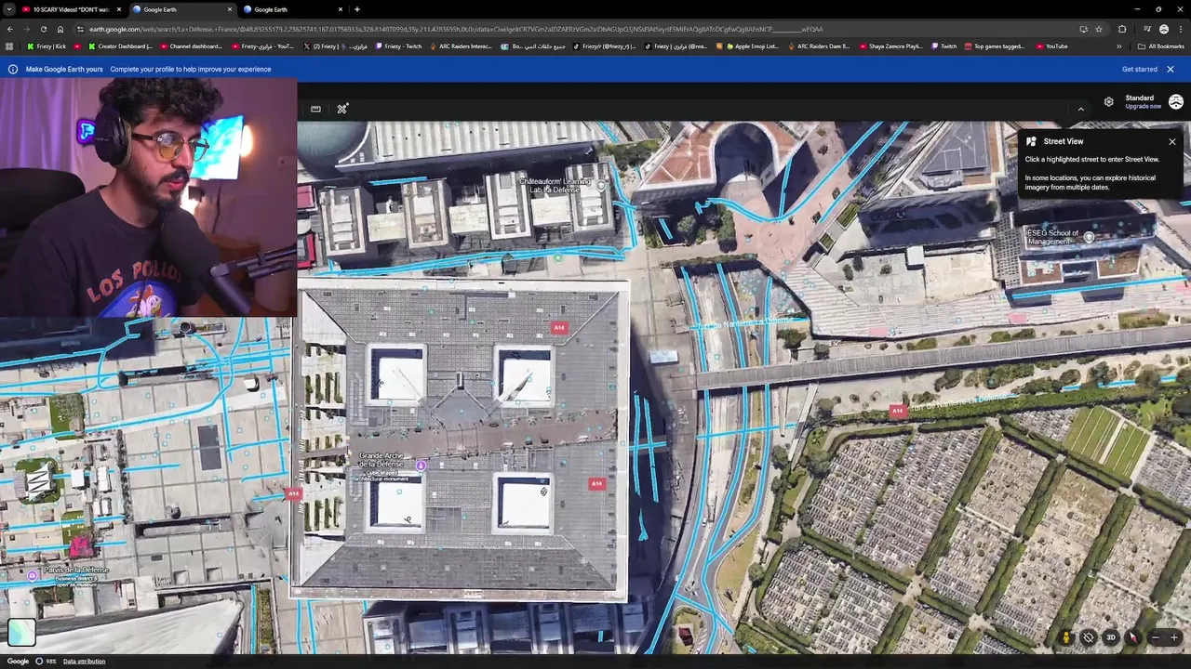Open the Chrome three-dot menu
Viewport: 1191px width, 669px height.
1181,29
